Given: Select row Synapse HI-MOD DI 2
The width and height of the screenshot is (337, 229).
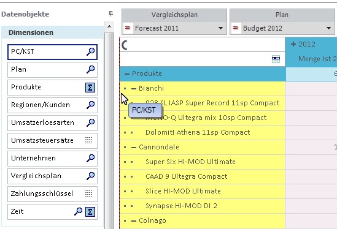Looking at the screenshot, I should click(x=203, y=206).
